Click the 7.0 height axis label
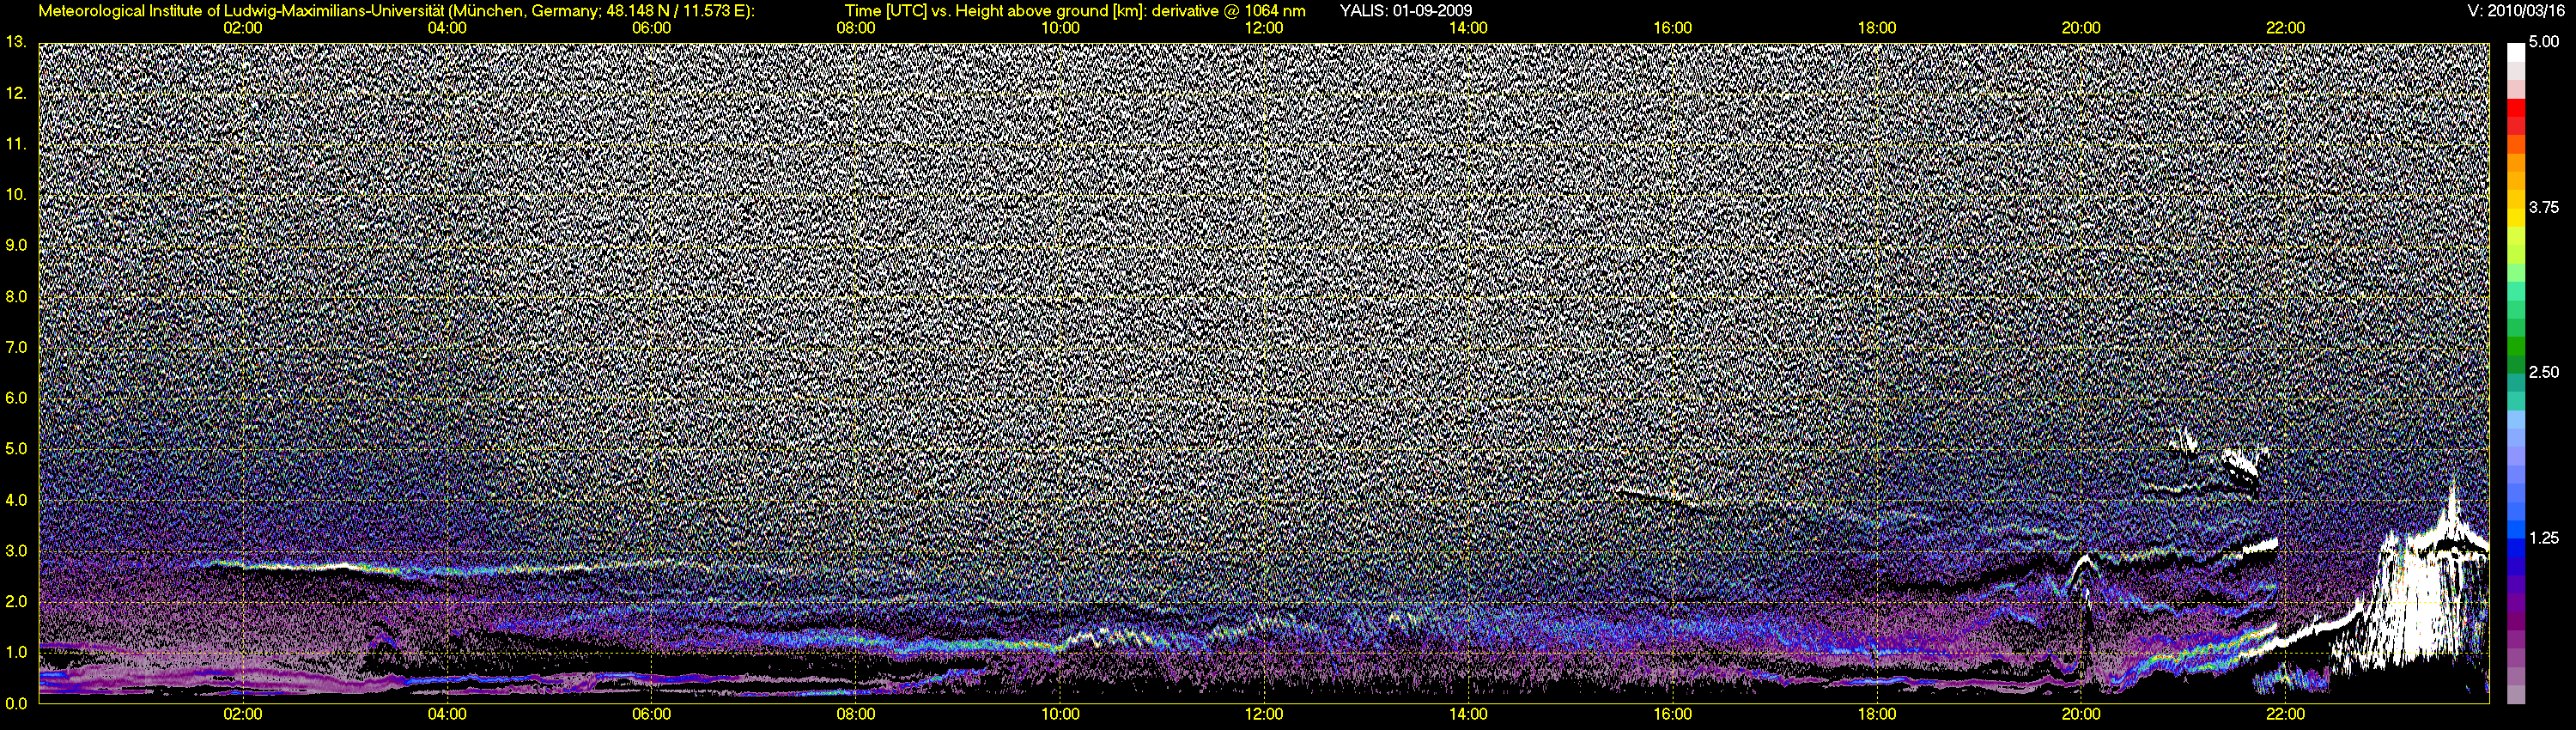The image size is (2576, 730). 15,347
